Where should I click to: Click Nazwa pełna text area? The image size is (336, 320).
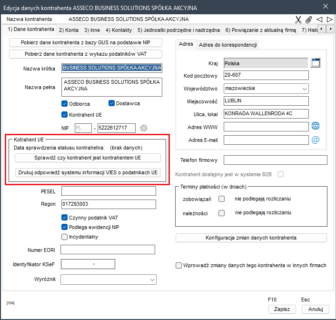(112, 87)
